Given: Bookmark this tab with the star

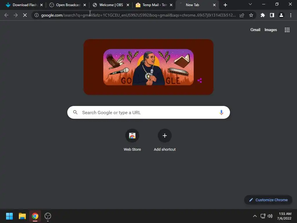Looking at the screenshot, I should (x=251, y=15).
